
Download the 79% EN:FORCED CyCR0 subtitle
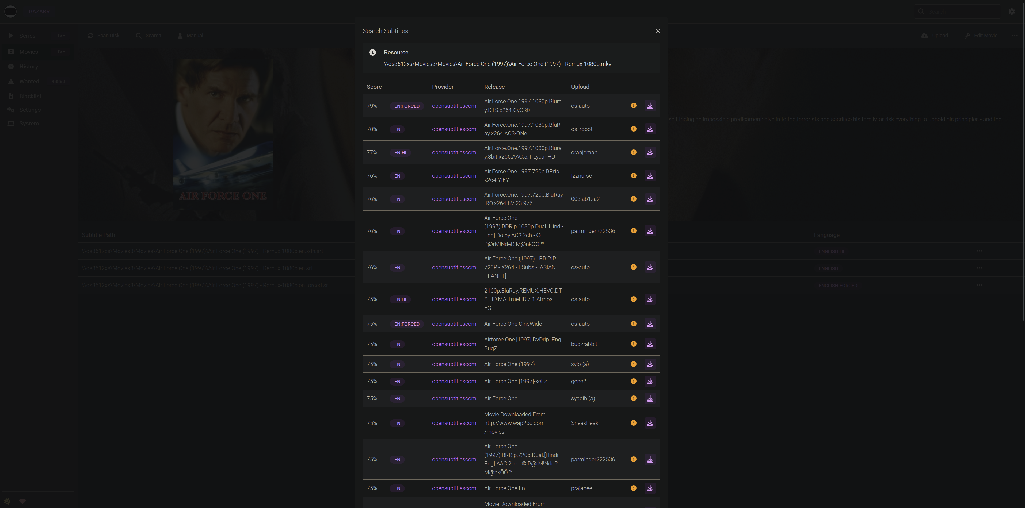coord(650,106)
